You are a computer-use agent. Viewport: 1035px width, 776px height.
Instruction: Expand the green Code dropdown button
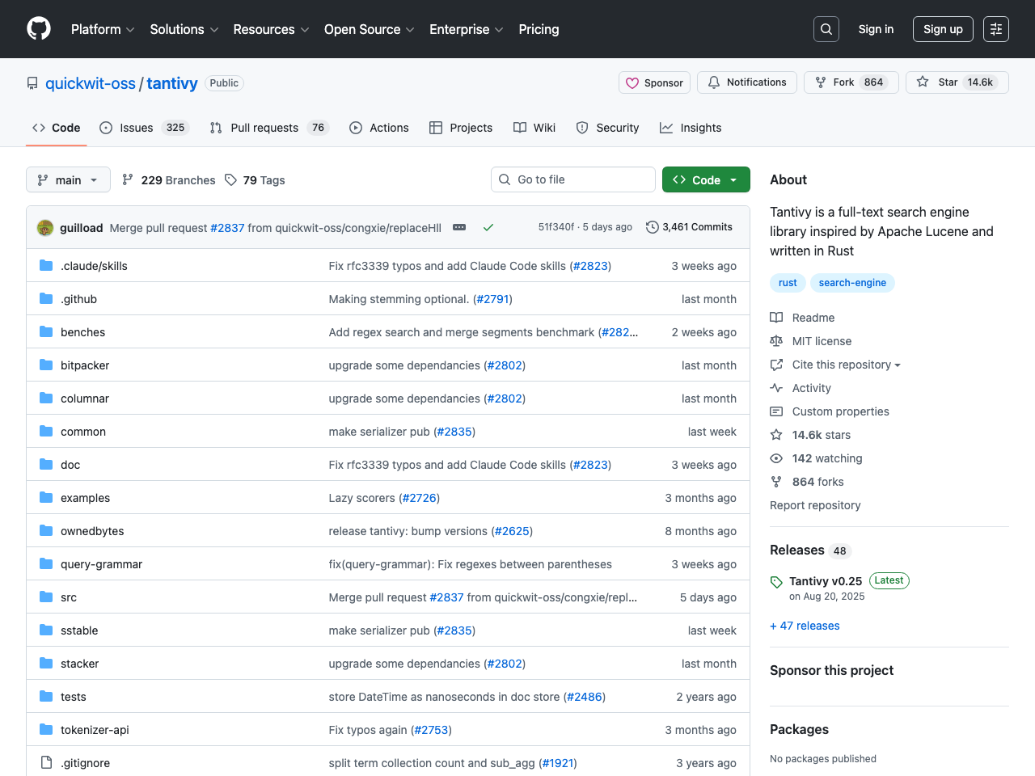tap(705, 179)
